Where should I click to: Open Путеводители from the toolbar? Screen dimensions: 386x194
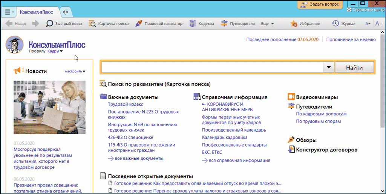click(237, 24)
